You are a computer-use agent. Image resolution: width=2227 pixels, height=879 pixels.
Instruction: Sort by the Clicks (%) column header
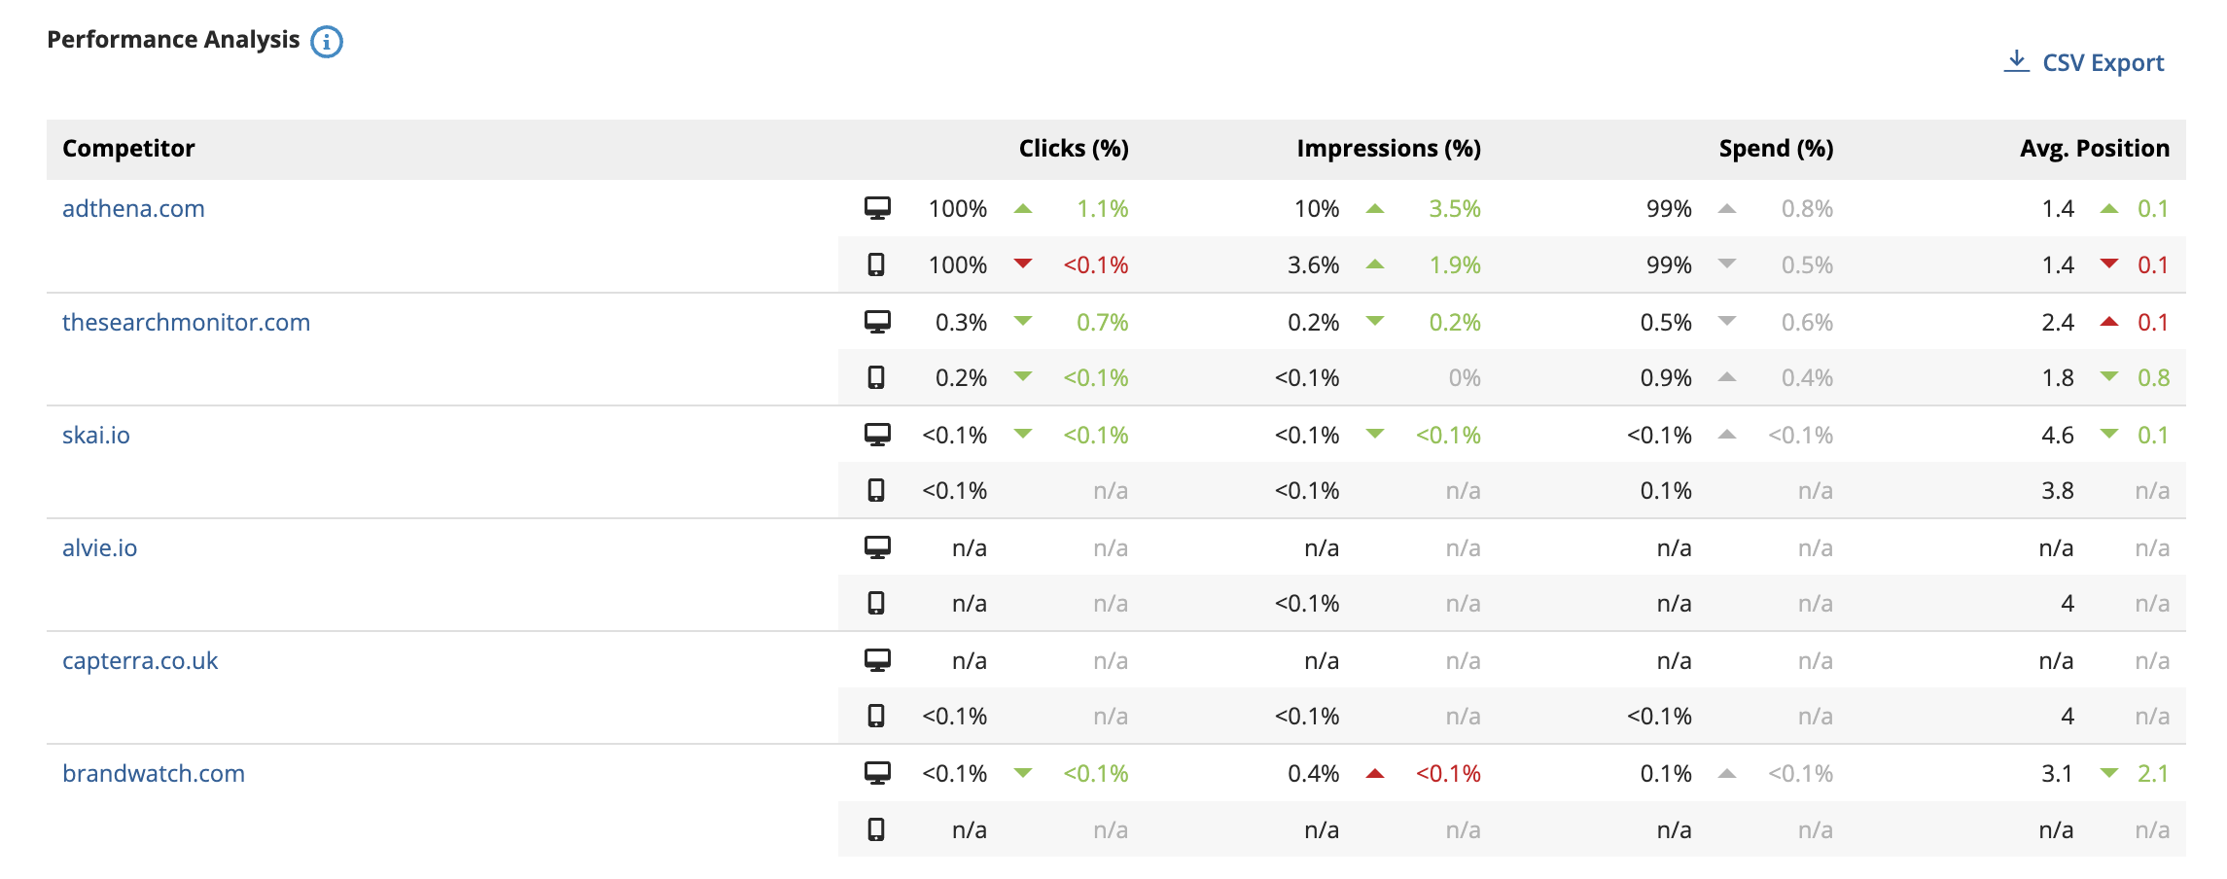[x=1074, y=148]
